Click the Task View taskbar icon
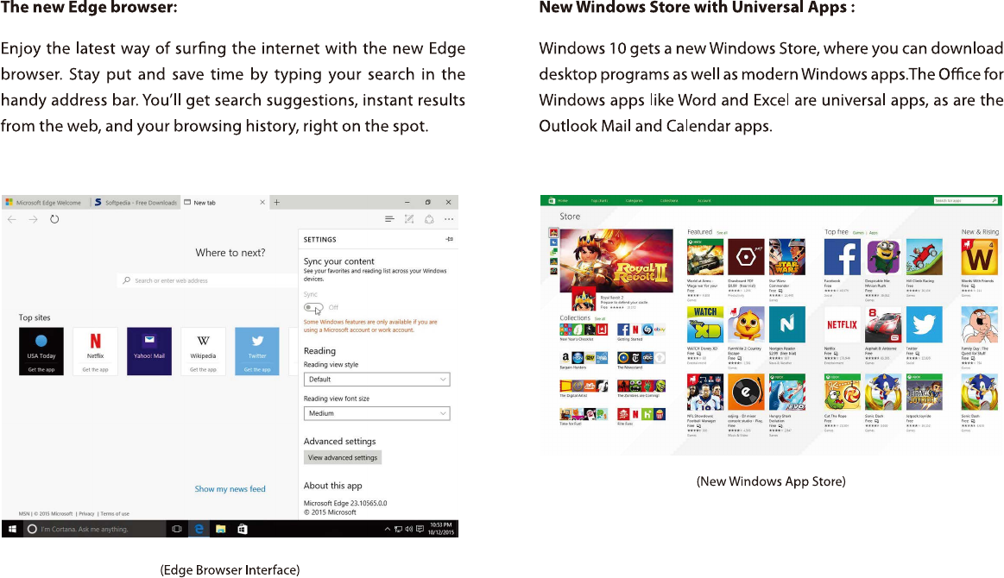The height and width of the screenshot is (578, 1004). point(177,530)
